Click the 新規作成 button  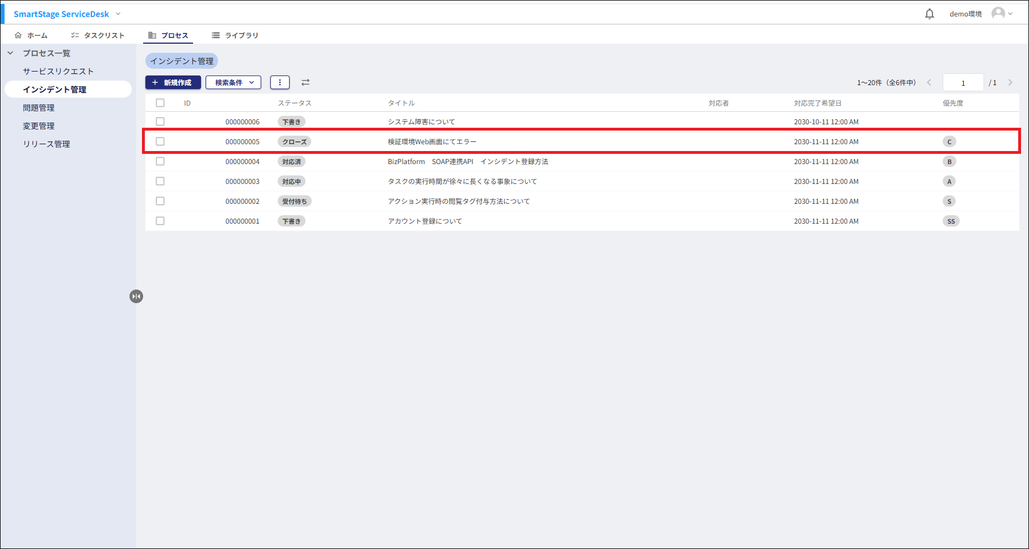point(173,82)
